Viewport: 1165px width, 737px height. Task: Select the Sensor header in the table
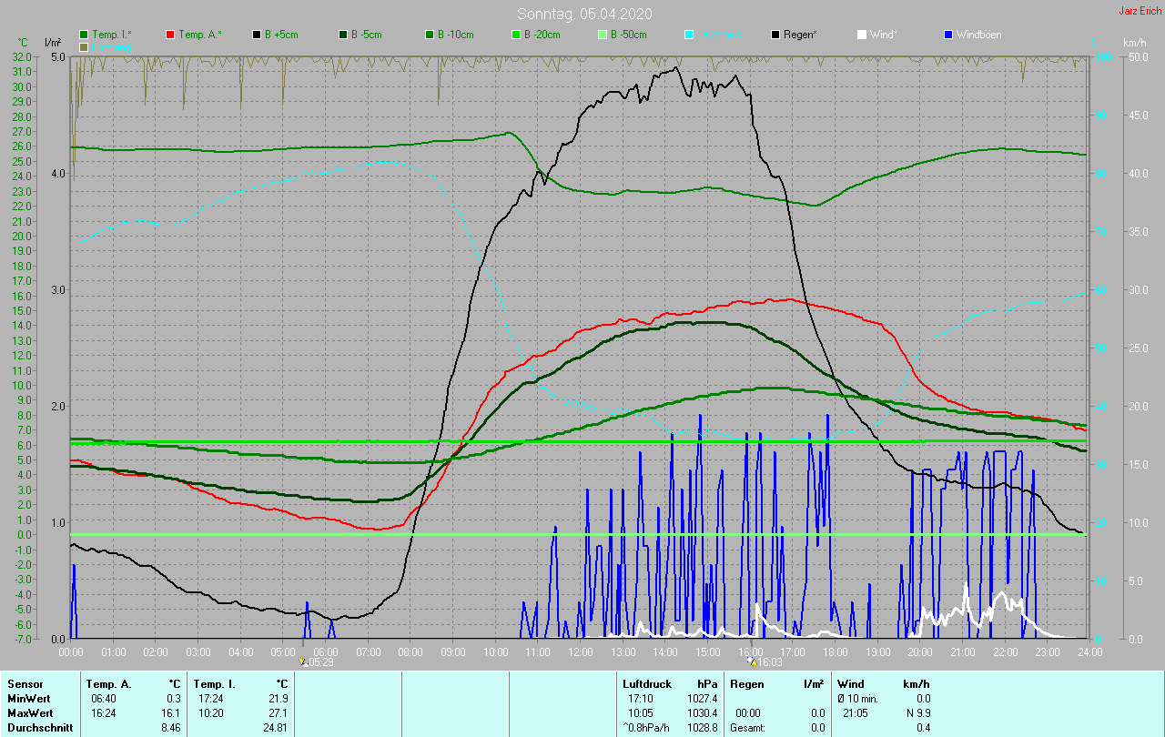coord(25,683)
